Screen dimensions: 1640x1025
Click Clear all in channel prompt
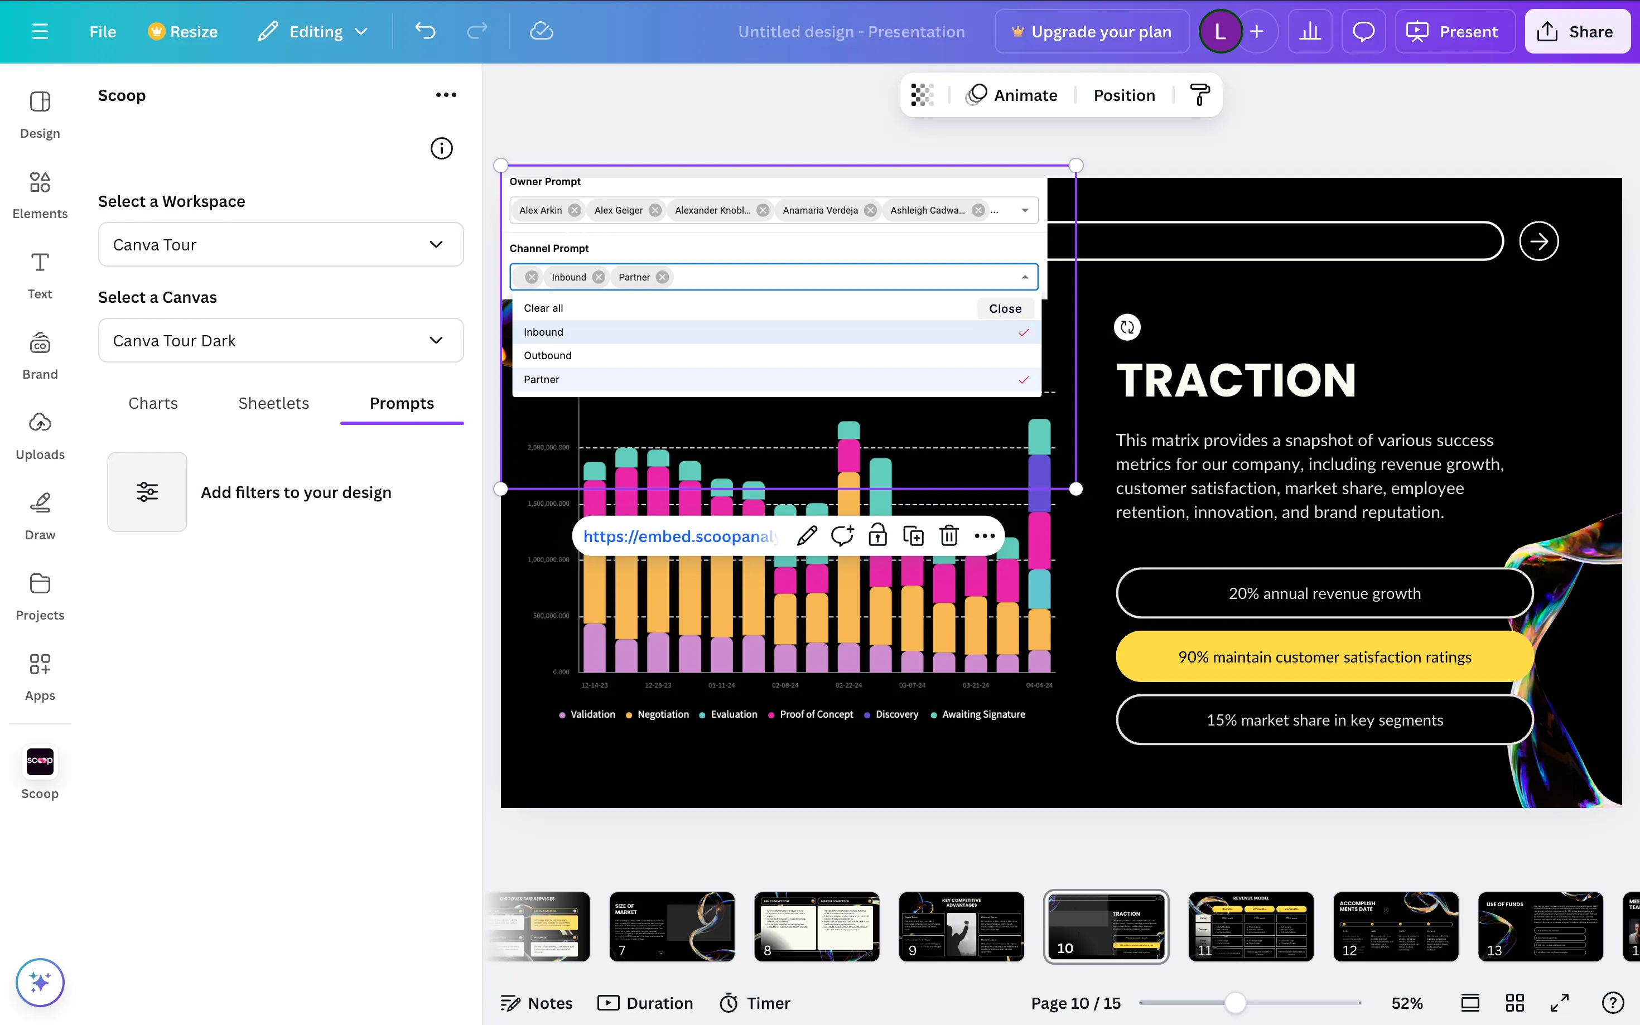tap(543, 308)
